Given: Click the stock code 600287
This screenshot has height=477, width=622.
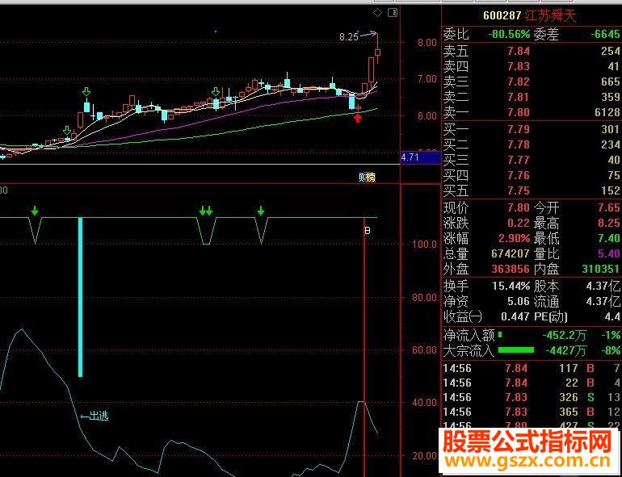Looking at the screenshot, I should pyautogui.click(x=502, y=16).
